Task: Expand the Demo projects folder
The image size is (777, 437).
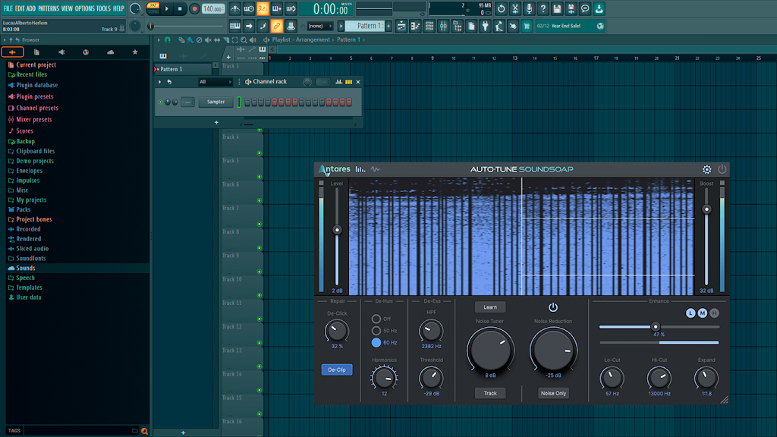Action: click(35, 161)
